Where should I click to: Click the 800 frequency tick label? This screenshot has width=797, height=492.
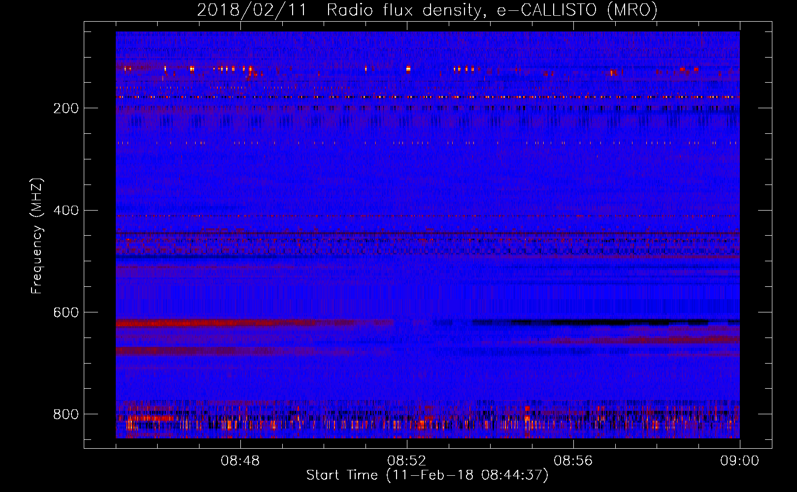66,414
